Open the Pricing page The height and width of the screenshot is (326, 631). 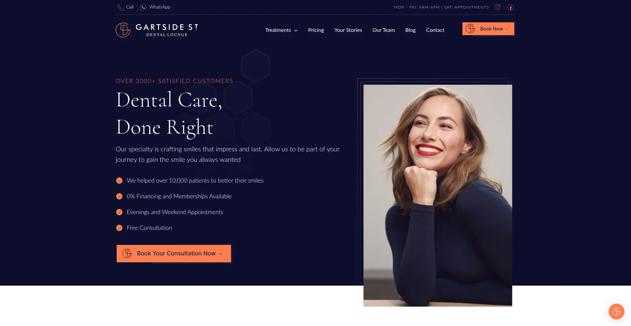coord(316,30)
